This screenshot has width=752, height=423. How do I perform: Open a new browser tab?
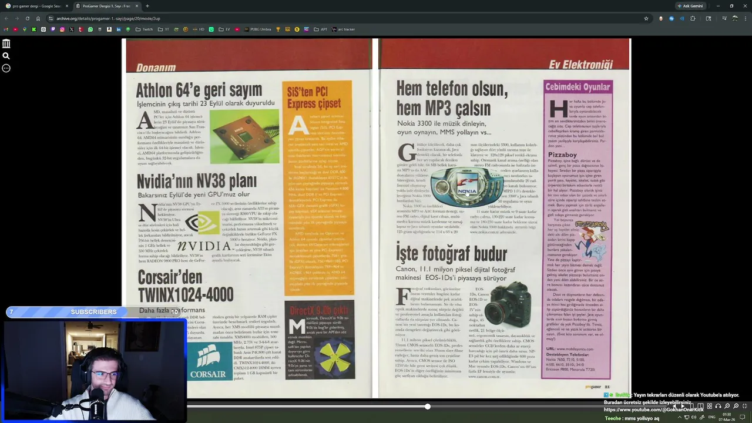pos(147,6)
